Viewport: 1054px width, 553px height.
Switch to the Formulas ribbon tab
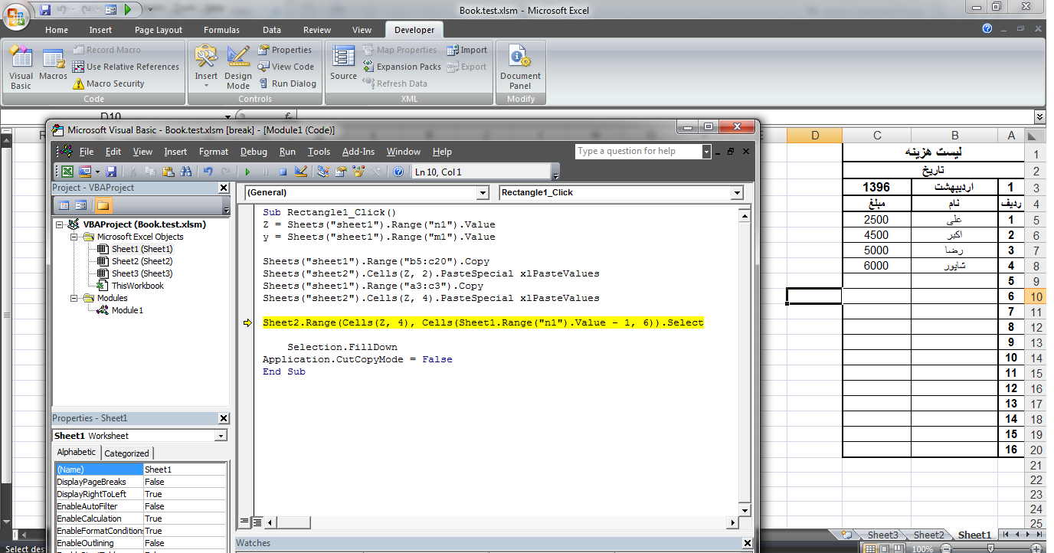pyautogui.click(x=221, y=30)
